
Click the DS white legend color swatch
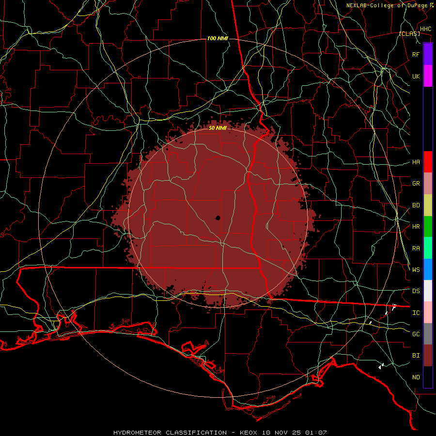click(428, 291)
